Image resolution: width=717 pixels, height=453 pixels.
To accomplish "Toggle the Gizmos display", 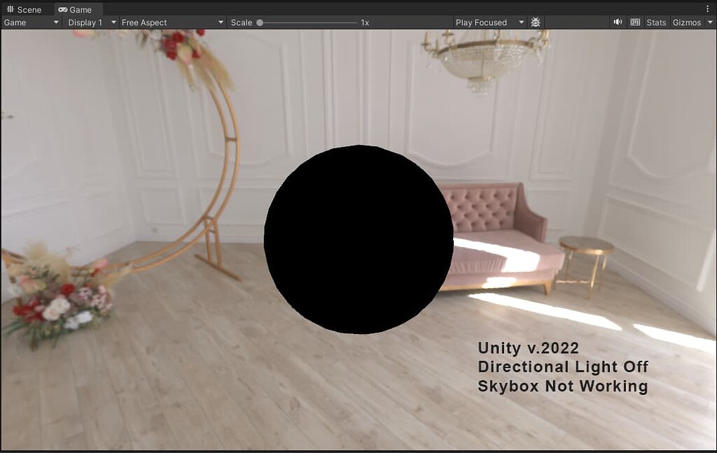I will pos(686,22).
